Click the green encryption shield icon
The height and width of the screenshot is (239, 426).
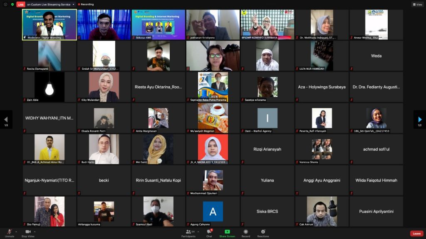pos(12,4)
